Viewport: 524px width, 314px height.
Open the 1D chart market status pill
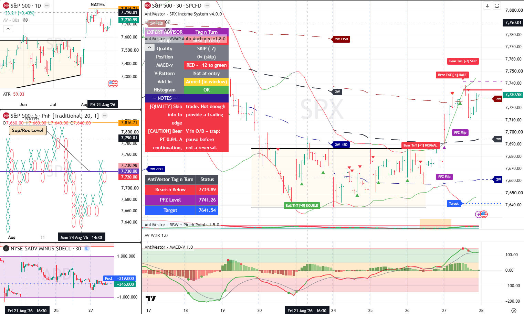[x=47, y=6]
